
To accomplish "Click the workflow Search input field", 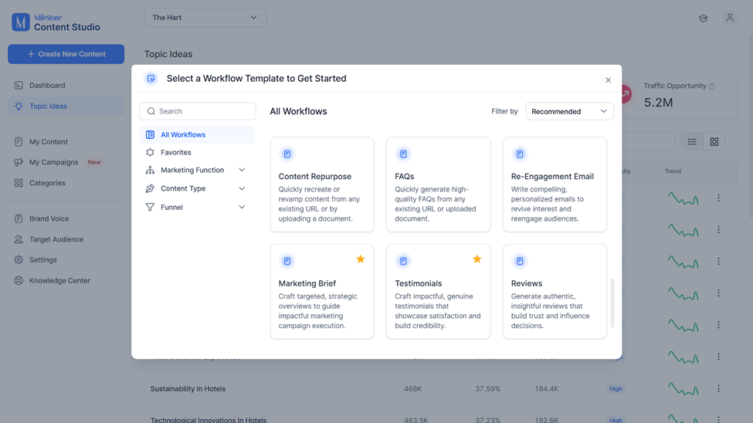I will [x=198, y=111].
